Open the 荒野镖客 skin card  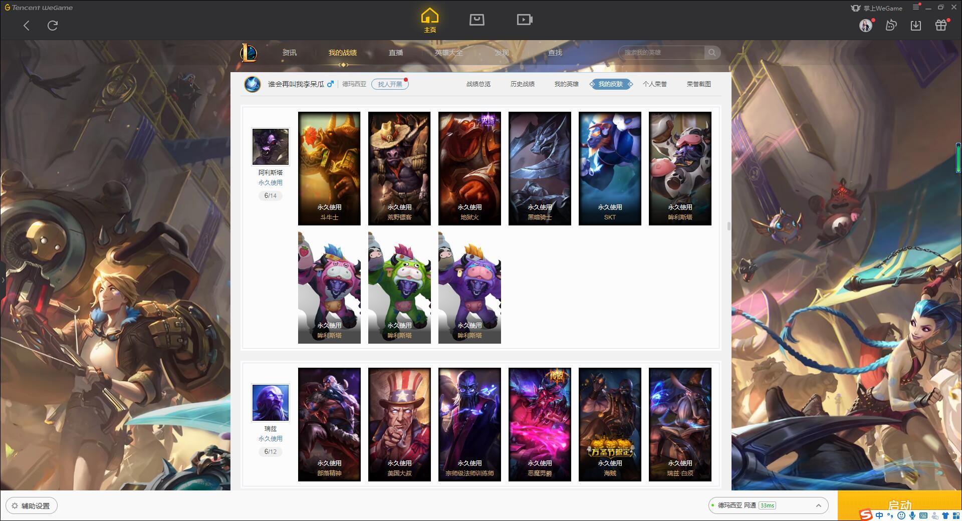tap(399, 168)
